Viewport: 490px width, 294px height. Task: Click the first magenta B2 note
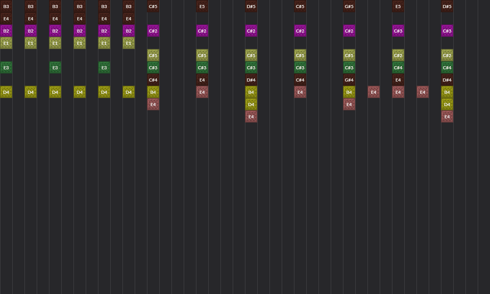[x=6, y=31]
